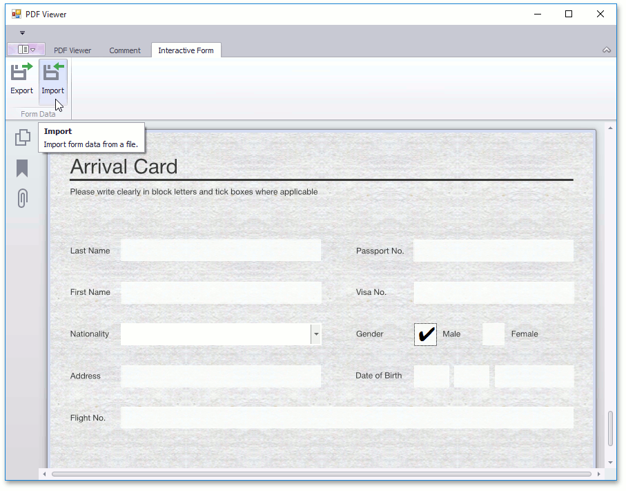Image resolution: width=626 pixels, height=491 pixels.
Task: Check the Female gender checkbox
Action: click(x=493, y=334)
